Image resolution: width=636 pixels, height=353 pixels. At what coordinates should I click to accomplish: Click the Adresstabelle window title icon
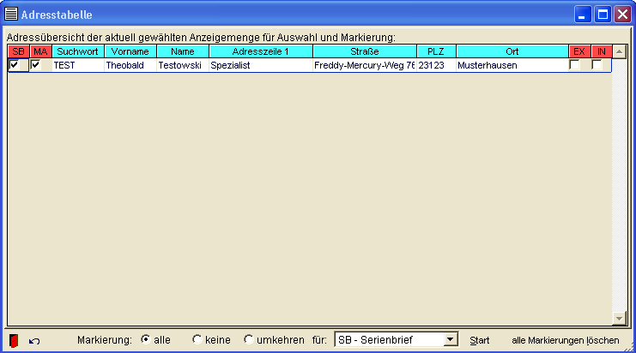[x=11, y=15]
